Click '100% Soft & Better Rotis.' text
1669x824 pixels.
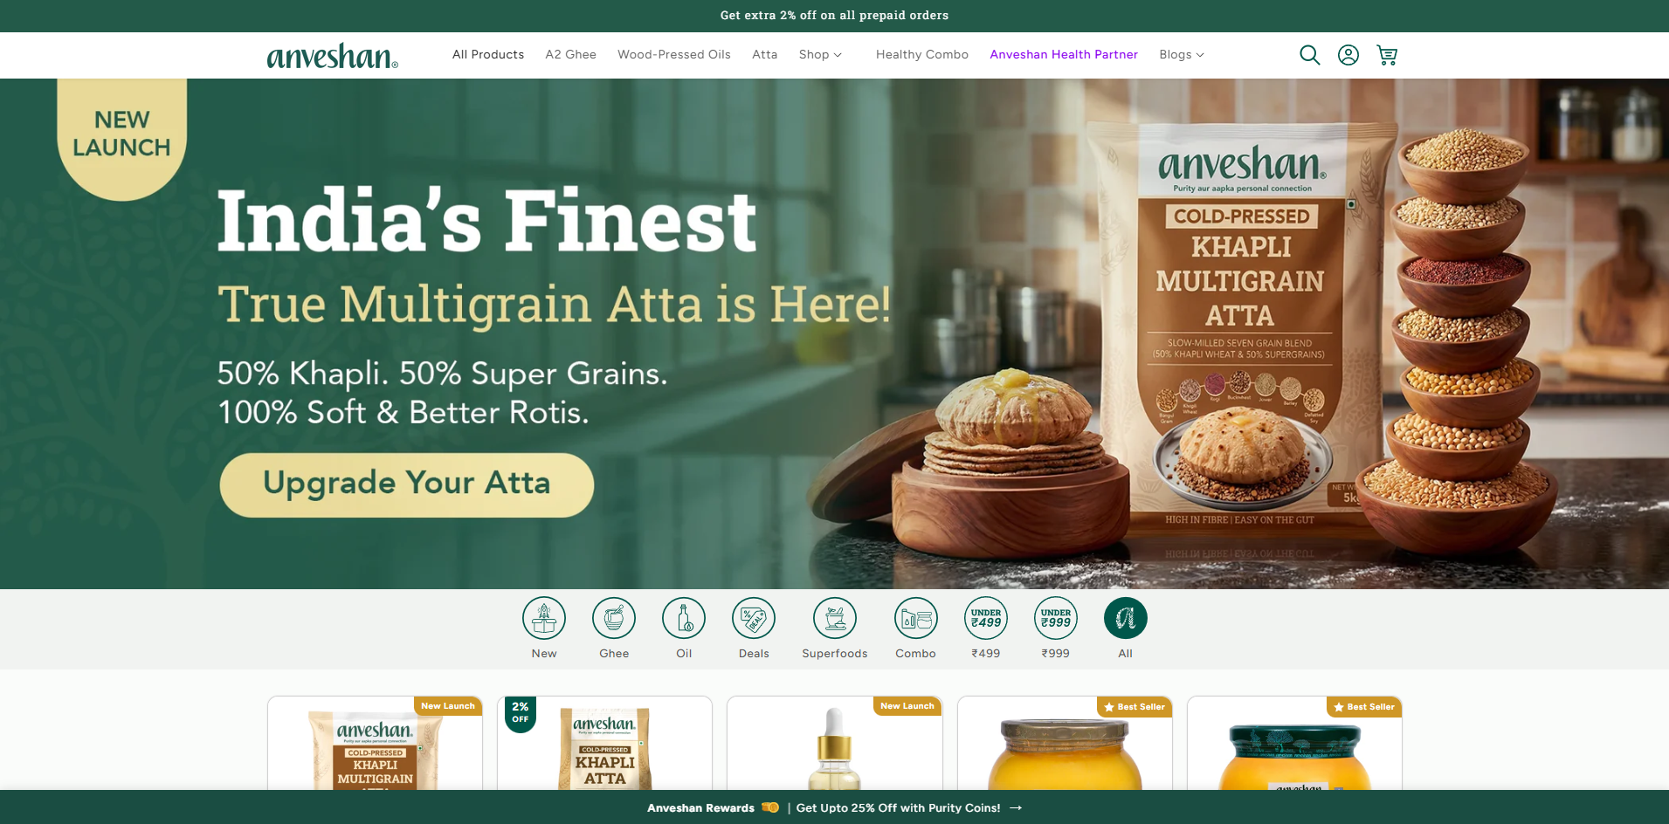403,412
